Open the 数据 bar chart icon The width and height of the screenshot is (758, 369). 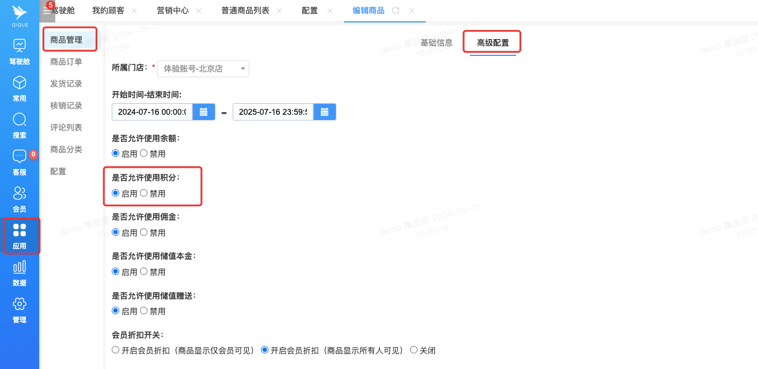[20, 272]
